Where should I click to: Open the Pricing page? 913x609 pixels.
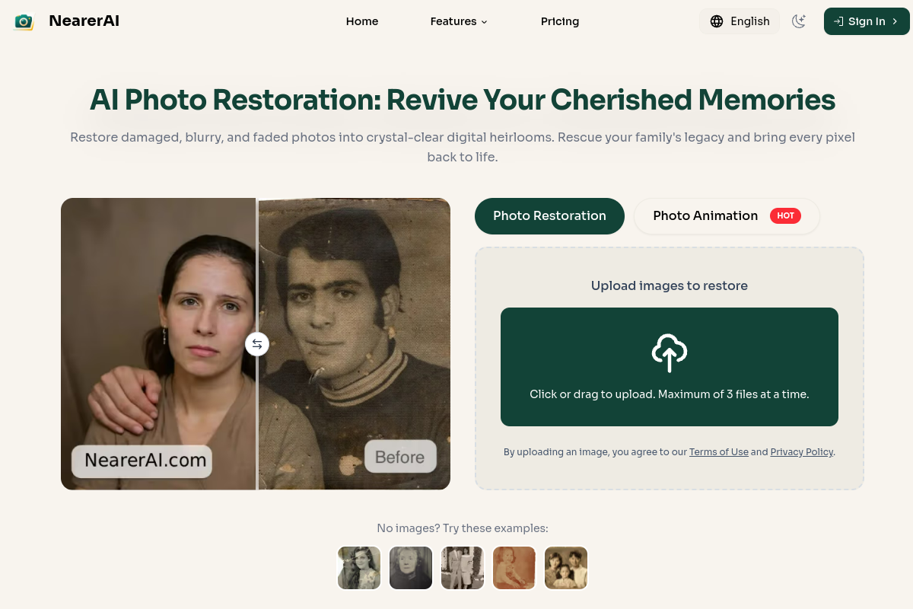(560, 21)
